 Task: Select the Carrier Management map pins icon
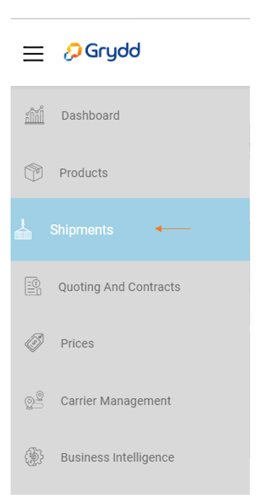click(35, 400)
